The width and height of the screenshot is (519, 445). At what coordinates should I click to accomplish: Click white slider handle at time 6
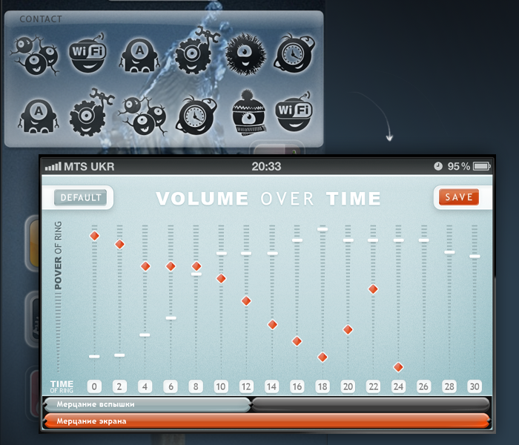coord(171,318)
